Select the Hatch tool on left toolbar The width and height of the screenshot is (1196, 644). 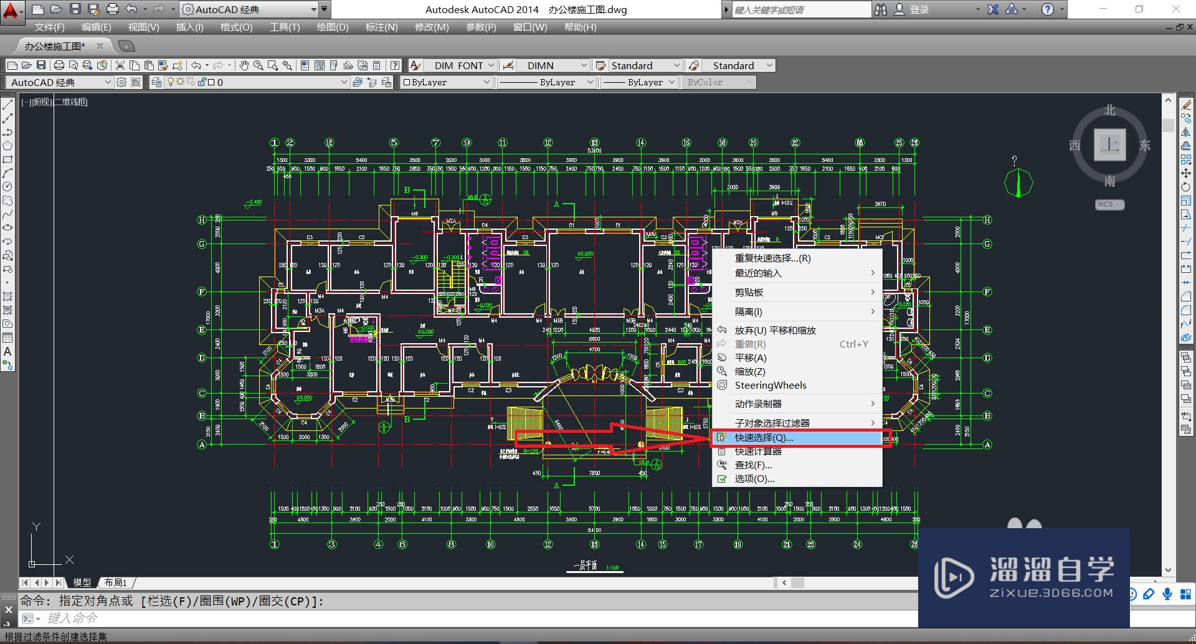[7, 296]
